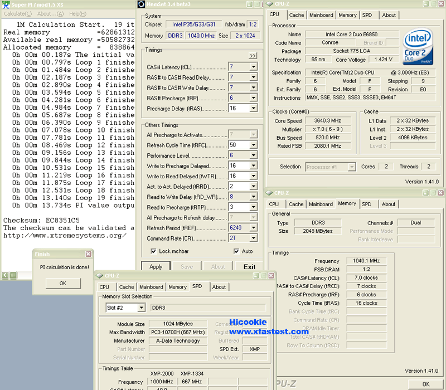Click the Exit button in MemSet
This screenshot has height=390, width=446.
click(249, 267)
